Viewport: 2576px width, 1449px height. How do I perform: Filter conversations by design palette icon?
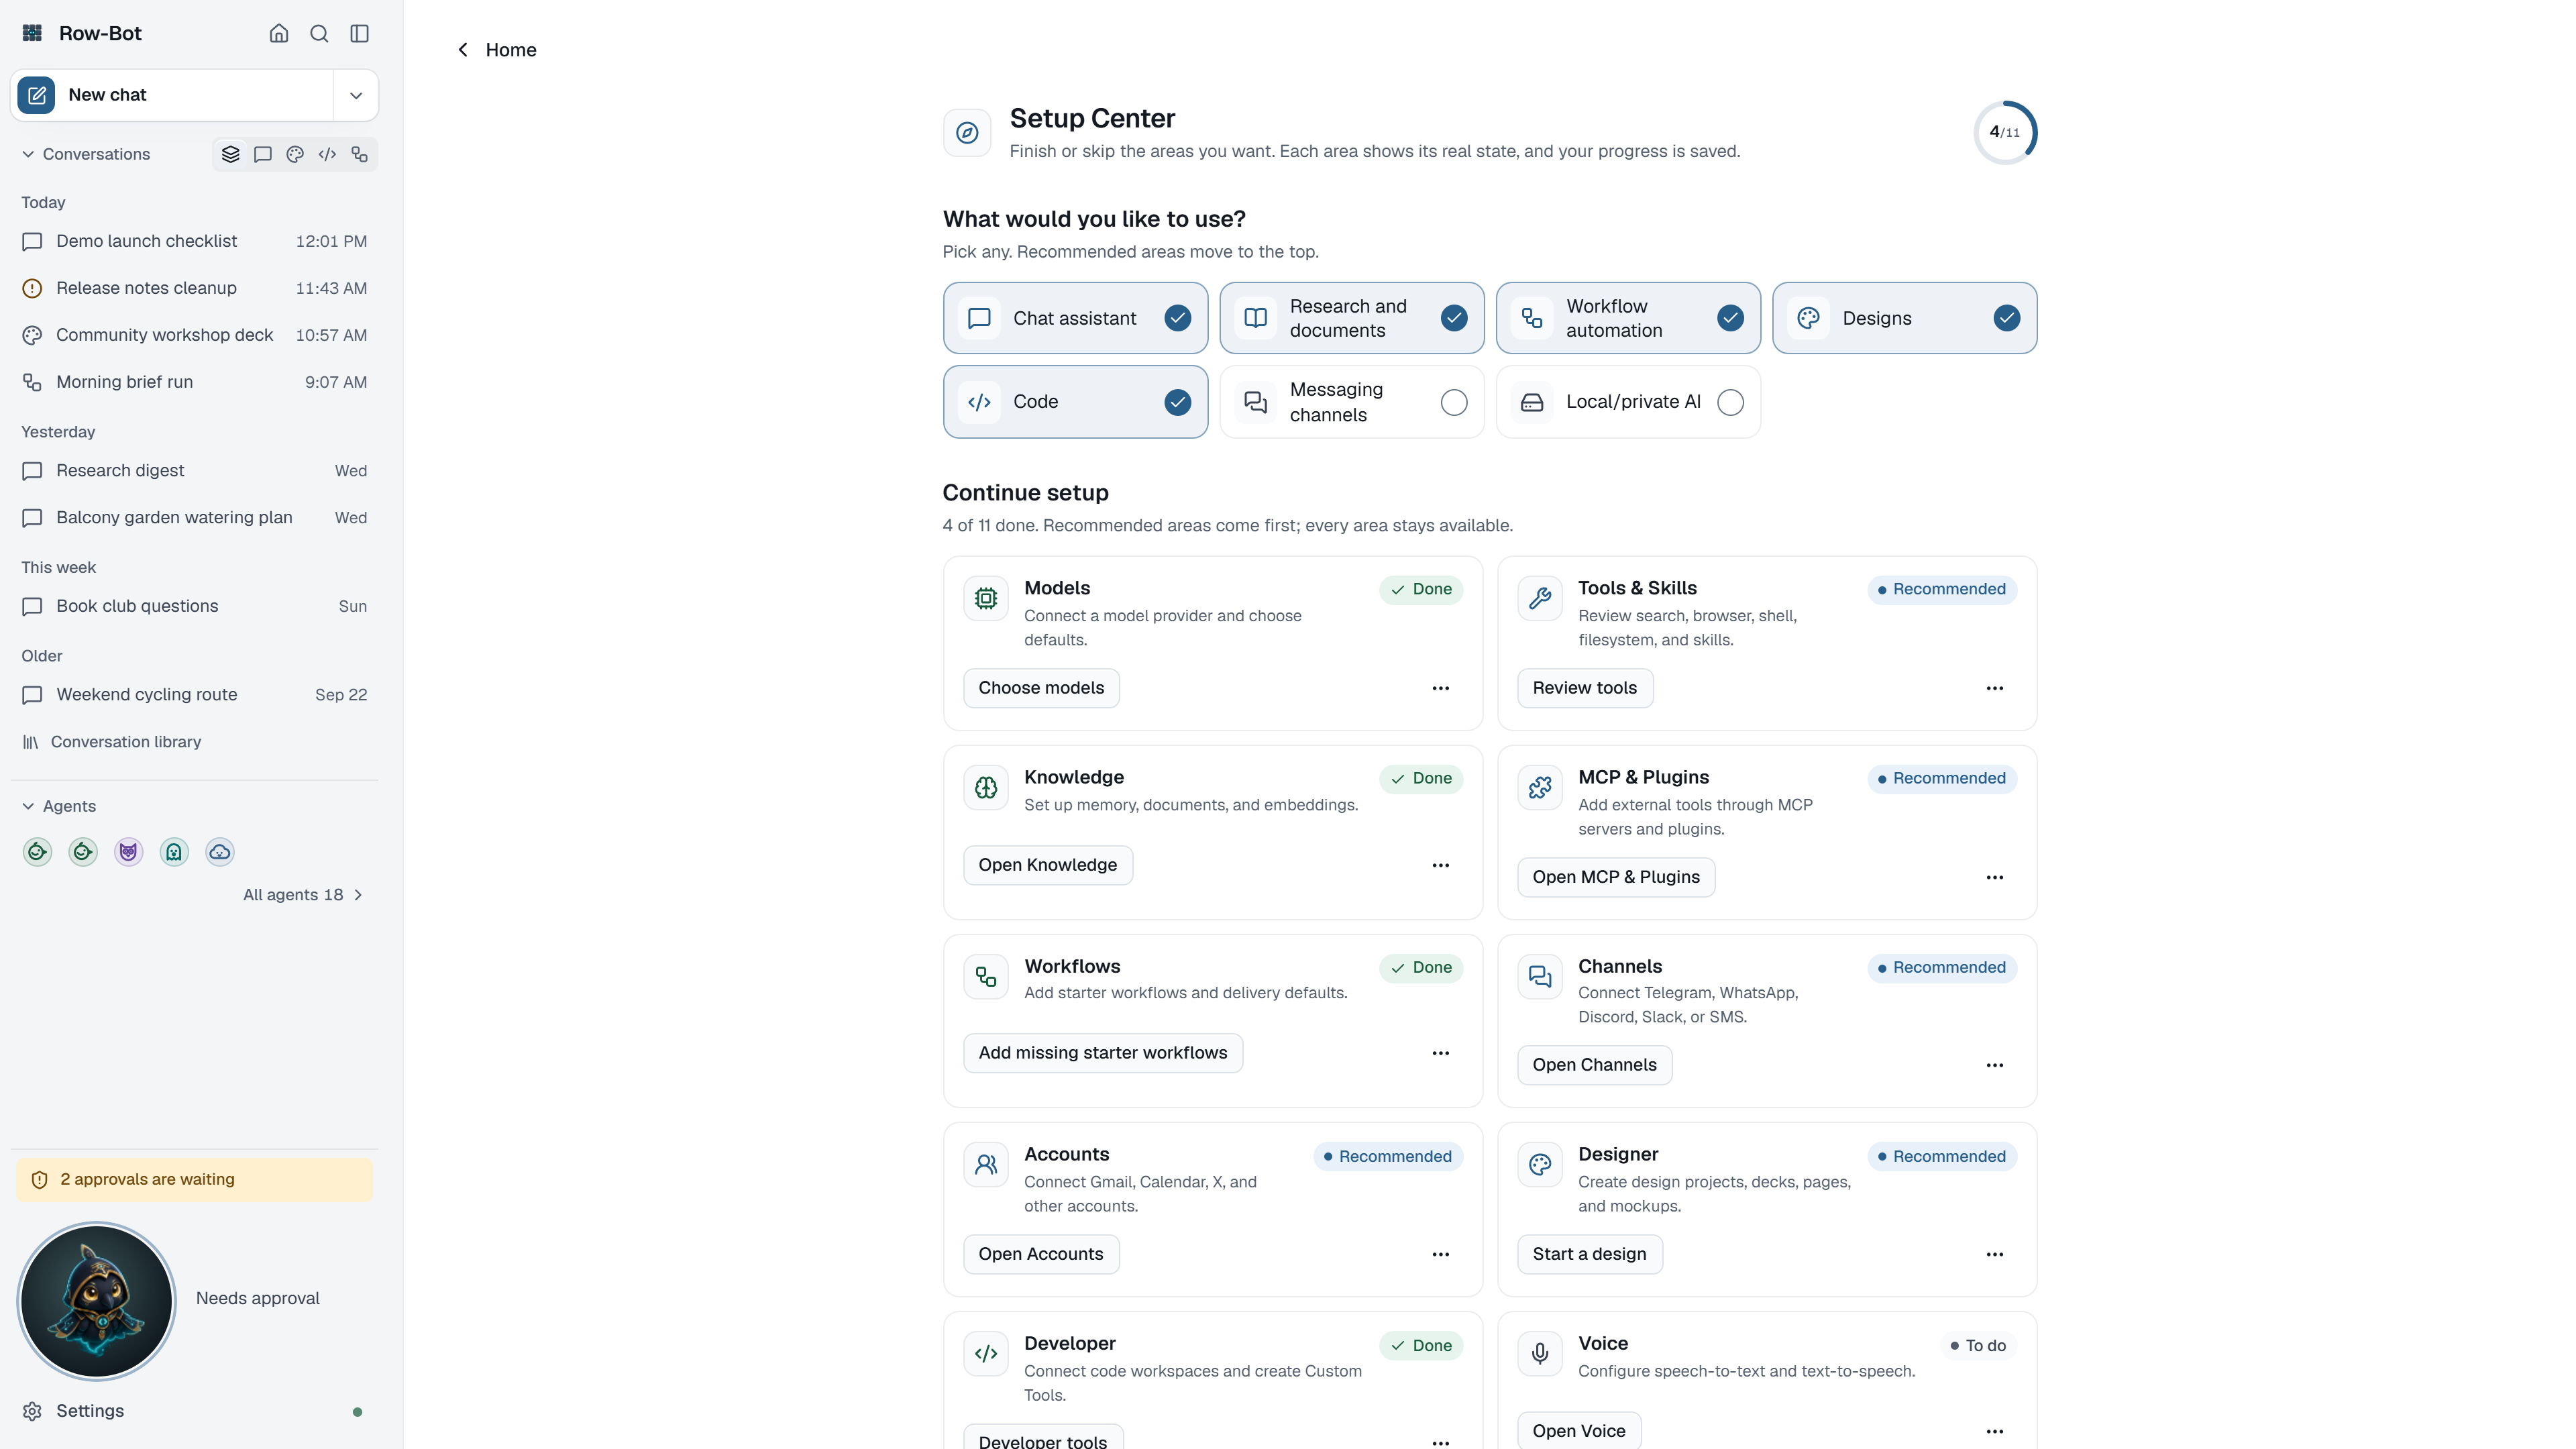pyautogui.click(x=295, y=154)
